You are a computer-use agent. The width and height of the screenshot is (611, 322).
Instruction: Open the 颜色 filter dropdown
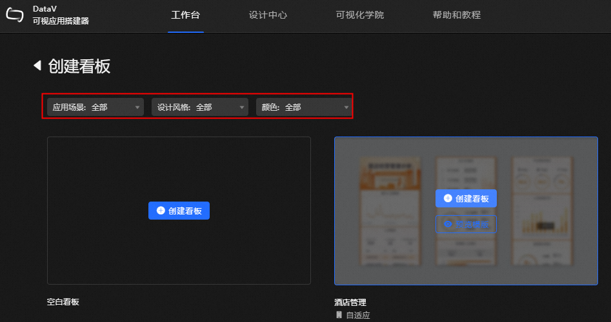pos(303,107)
